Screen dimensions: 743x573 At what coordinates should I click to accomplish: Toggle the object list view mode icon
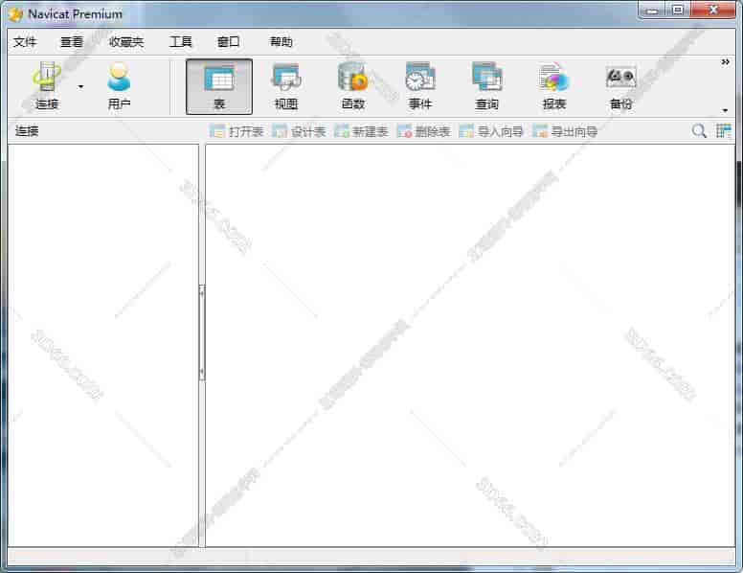pyautogui.click(x=724, y=131)
